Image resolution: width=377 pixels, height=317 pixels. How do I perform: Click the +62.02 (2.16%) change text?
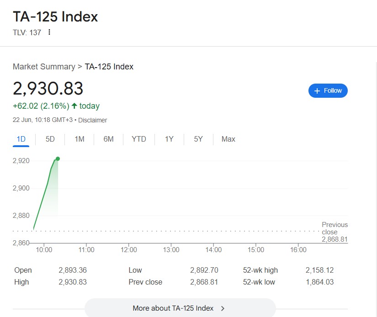pyautogui.click(x=41, y=106)
